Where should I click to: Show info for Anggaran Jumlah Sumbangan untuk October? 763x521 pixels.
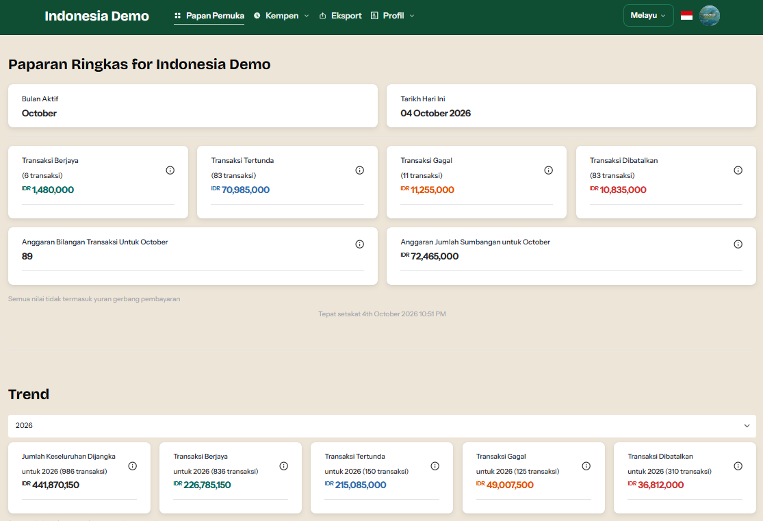(738, 244)
